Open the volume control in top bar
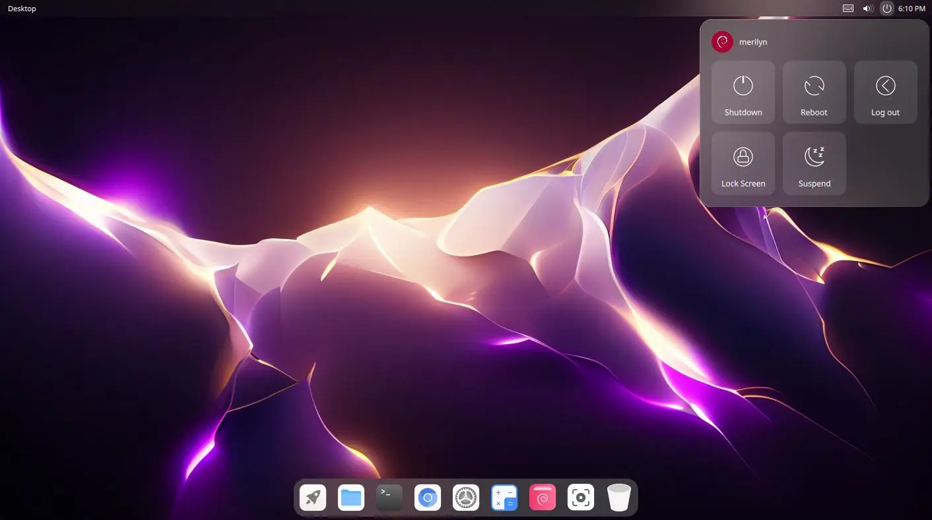Screen dimensions: 932x520 [868, 9]
